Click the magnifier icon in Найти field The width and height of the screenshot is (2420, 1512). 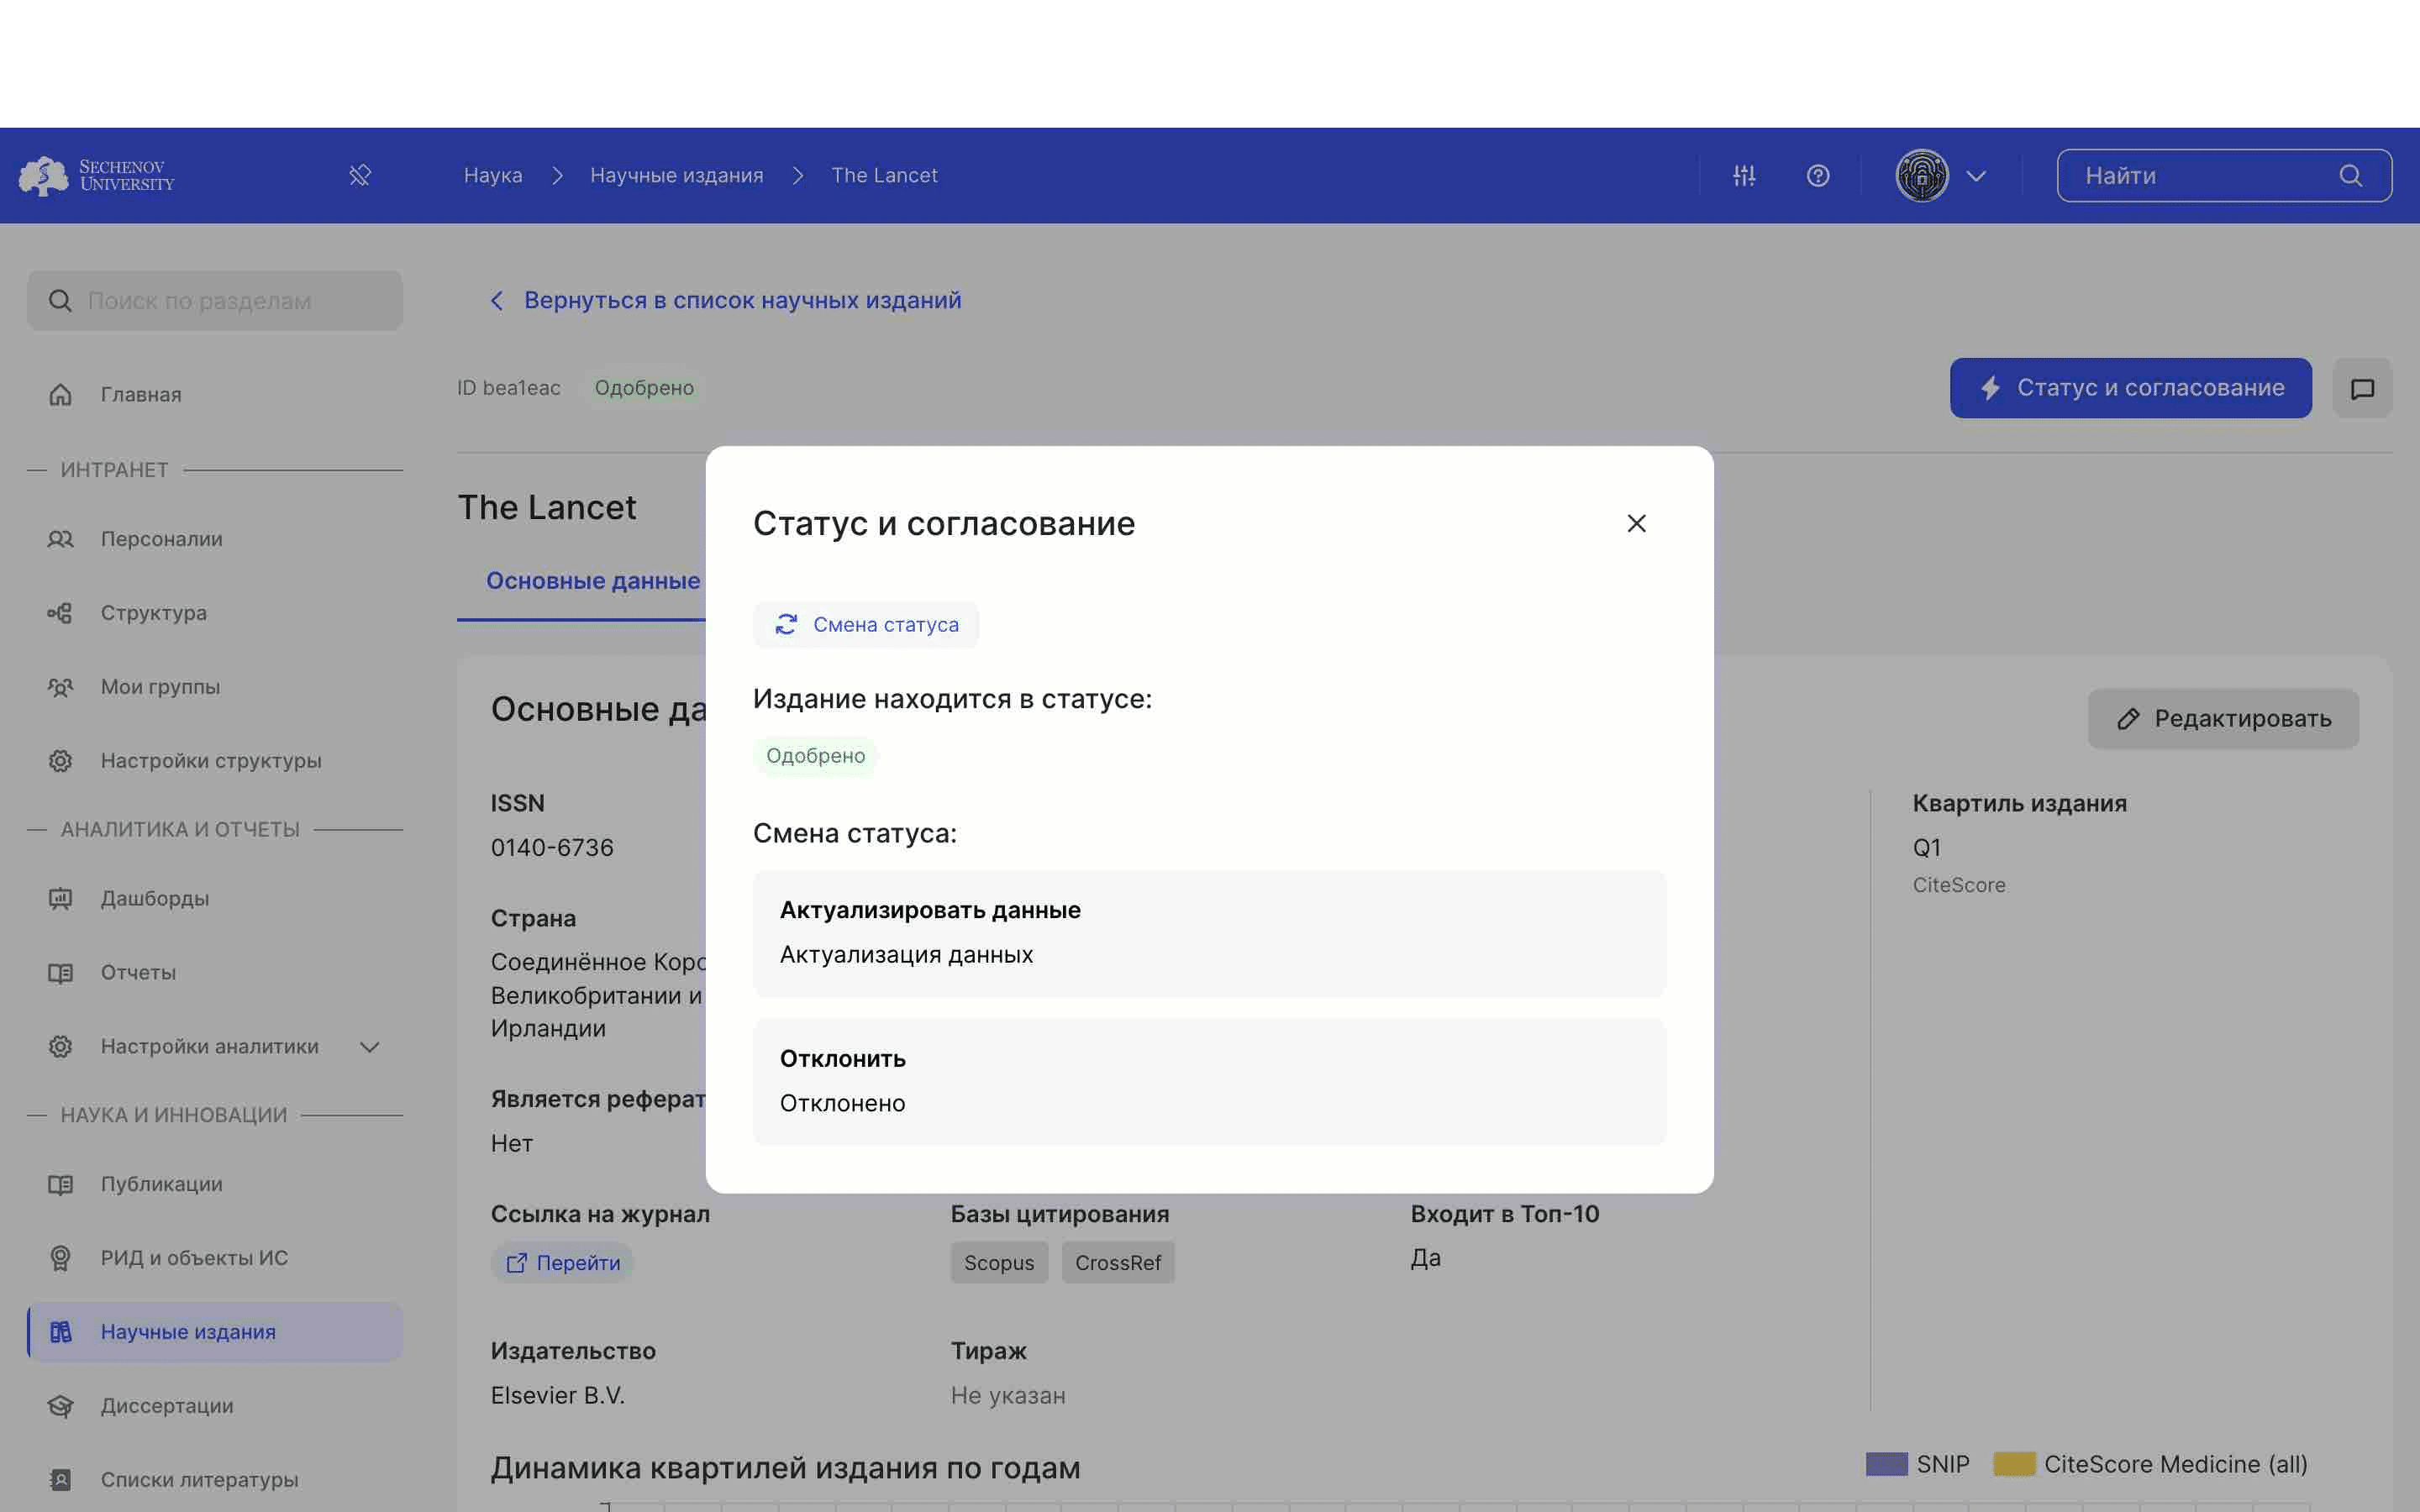coord(2351,176)
